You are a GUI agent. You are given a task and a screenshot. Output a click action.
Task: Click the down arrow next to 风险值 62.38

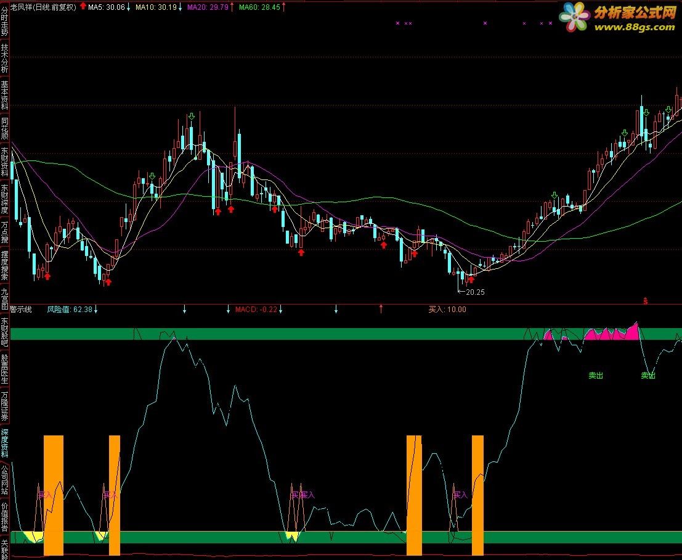(x=95, y=310)
